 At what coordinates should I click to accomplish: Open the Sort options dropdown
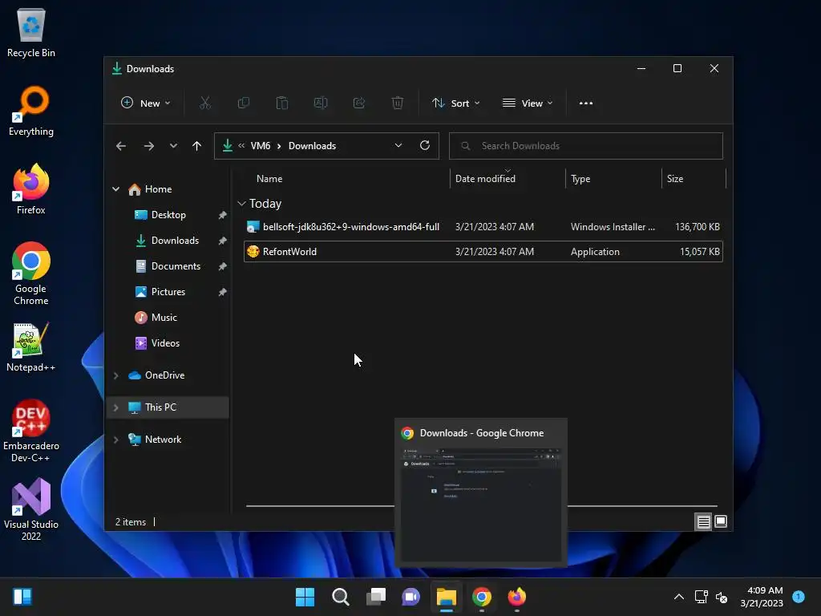point(455,103)
